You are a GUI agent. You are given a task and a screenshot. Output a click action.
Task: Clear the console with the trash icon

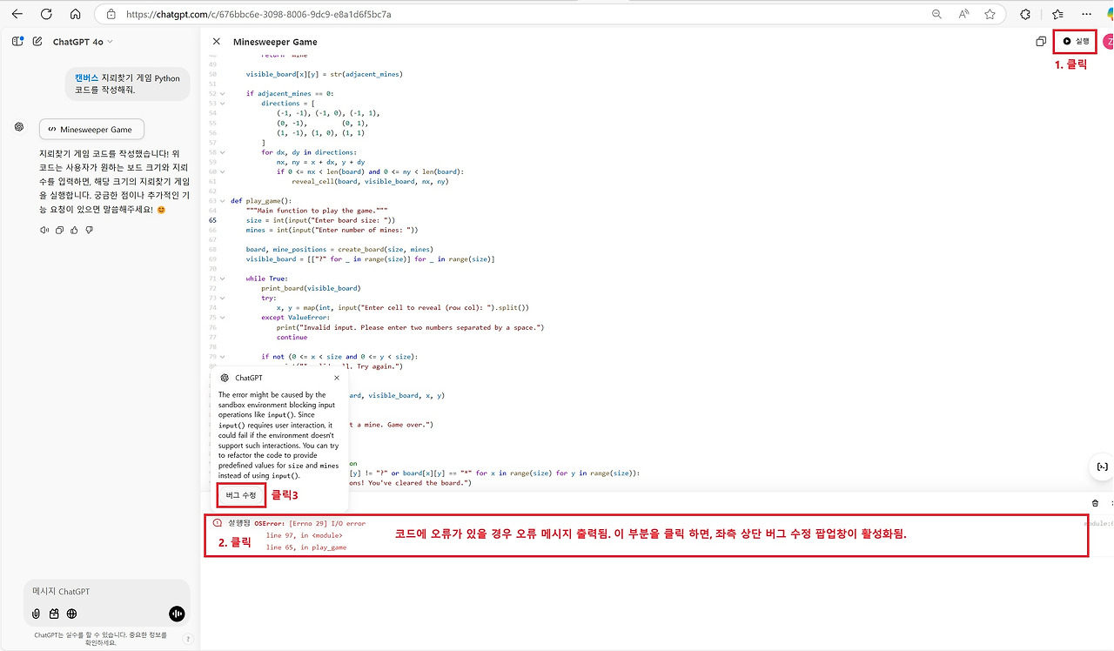pos(1095,503)
